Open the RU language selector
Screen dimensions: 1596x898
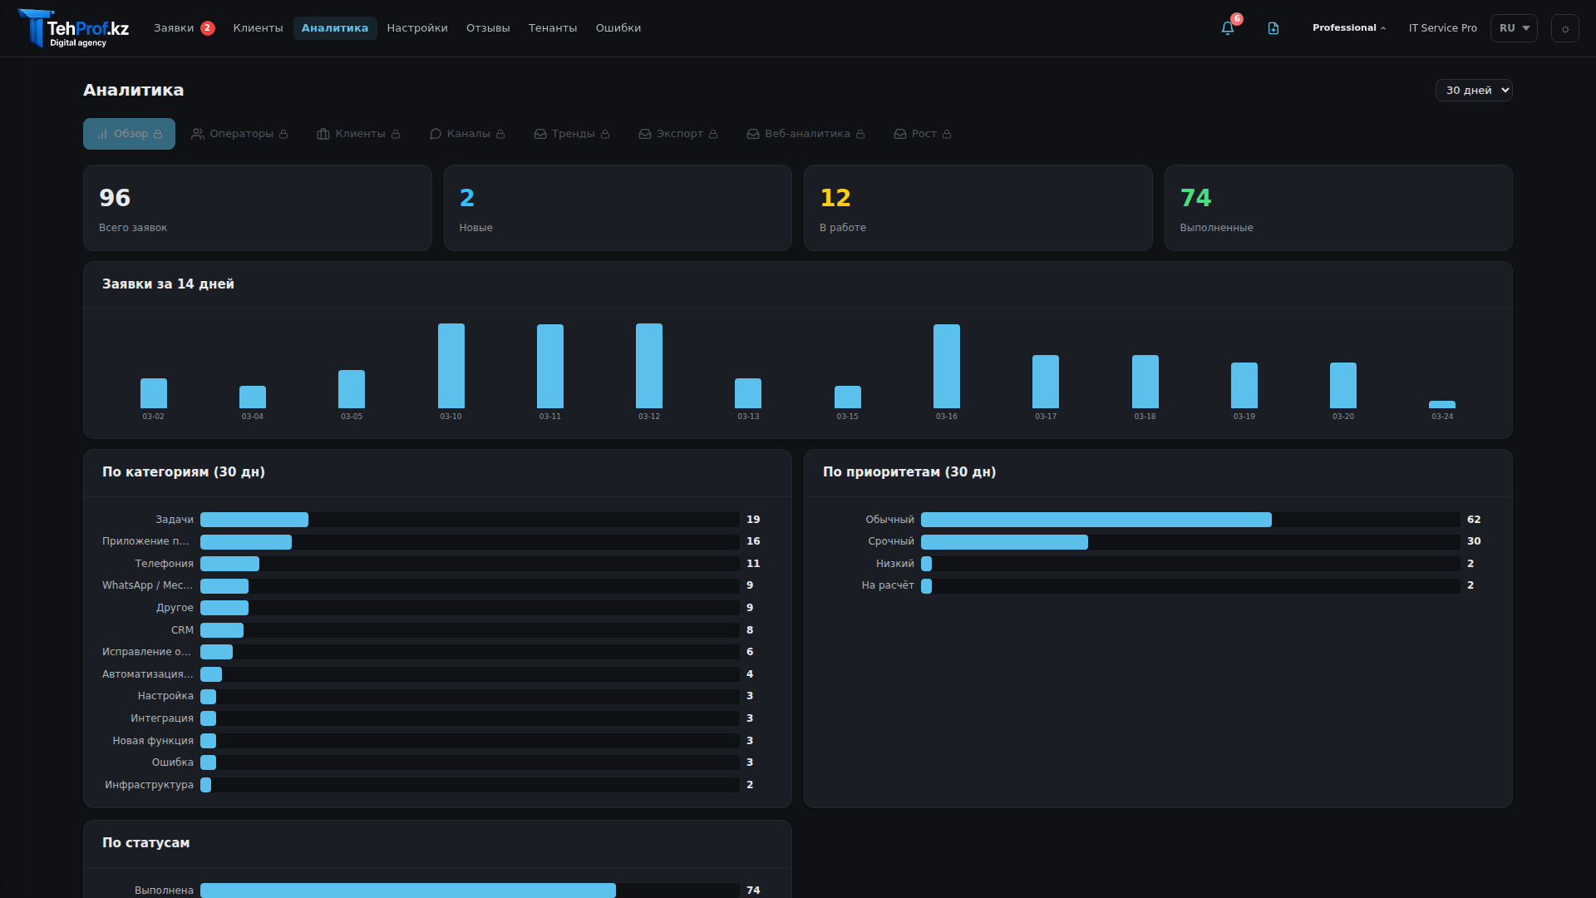click(1513, 28)
